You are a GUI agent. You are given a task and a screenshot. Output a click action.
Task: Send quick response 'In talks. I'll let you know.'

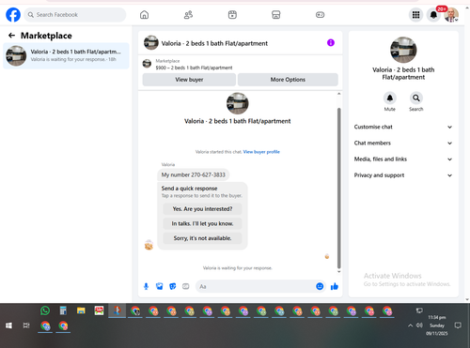pyautogui.click(x=202, y=223)
